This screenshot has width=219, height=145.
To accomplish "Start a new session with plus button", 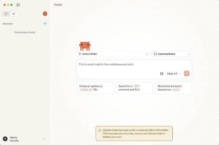I will pos(45,14).
